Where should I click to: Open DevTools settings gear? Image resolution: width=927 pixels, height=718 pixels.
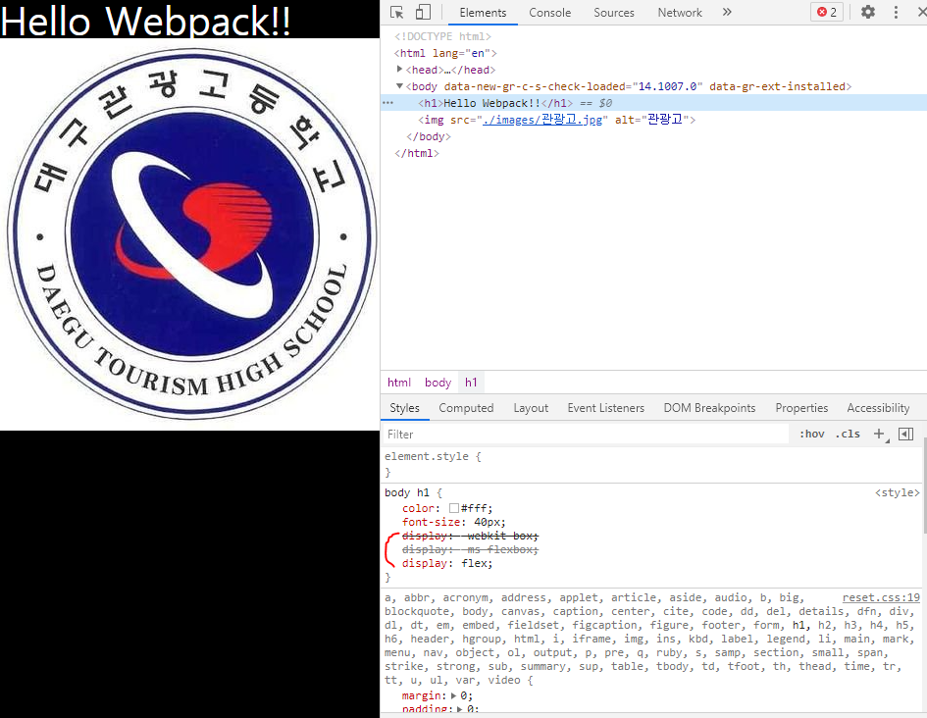(x=867, y=12)
